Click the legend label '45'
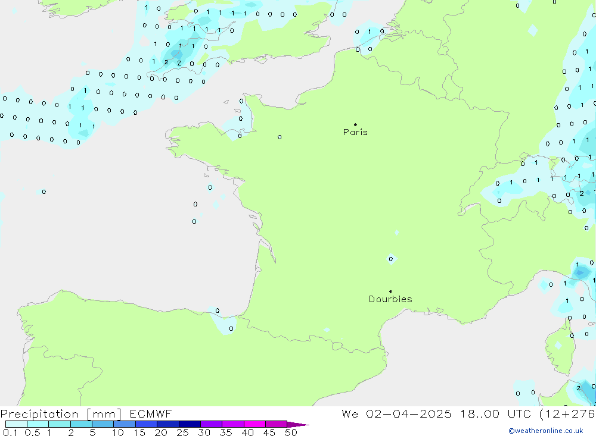The width and height of the screenshot is (596, 436). coord(269,432)
